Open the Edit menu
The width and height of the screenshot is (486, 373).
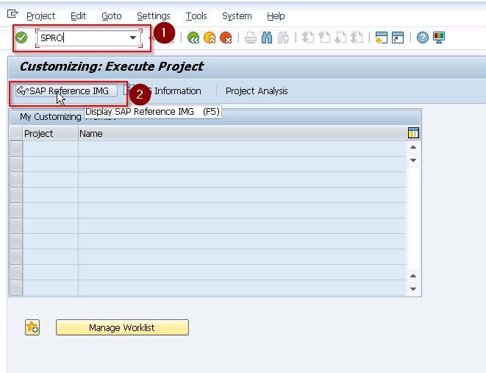(79, 15)
